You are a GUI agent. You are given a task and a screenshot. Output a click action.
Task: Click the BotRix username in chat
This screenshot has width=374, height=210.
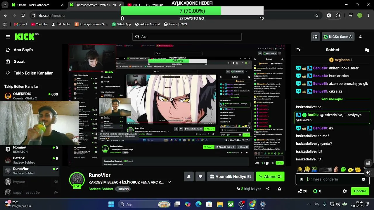pyautogui.click(x=313, y=115)
